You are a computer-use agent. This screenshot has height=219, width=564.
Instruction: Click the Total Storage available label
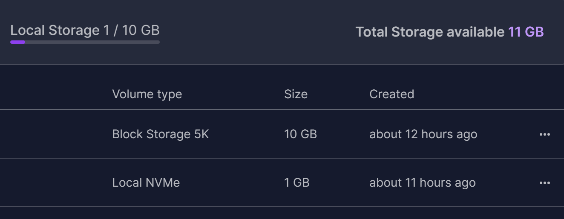click(430, 32)
